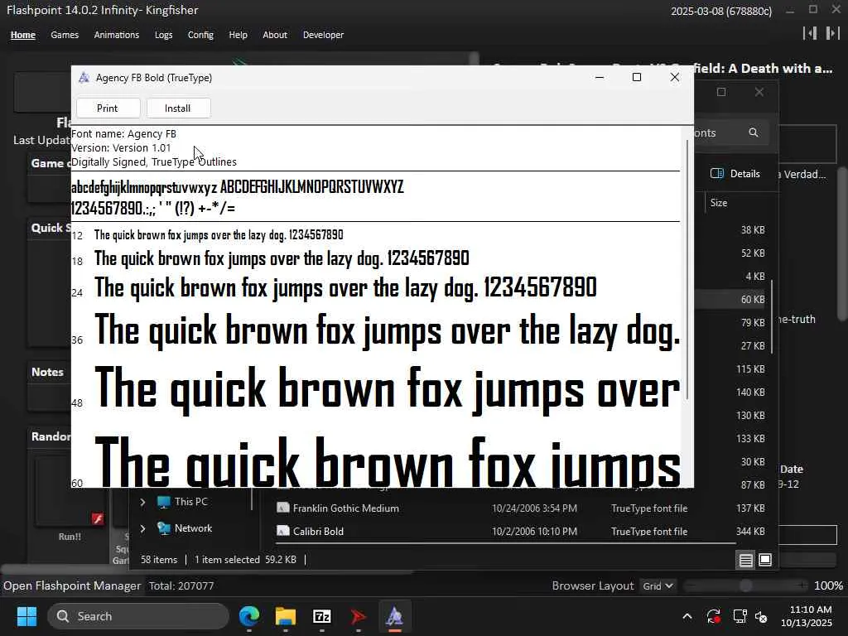Open 7-Zip from taskbar
Viewport: 848px width, 636px height.
coord(322,616)
